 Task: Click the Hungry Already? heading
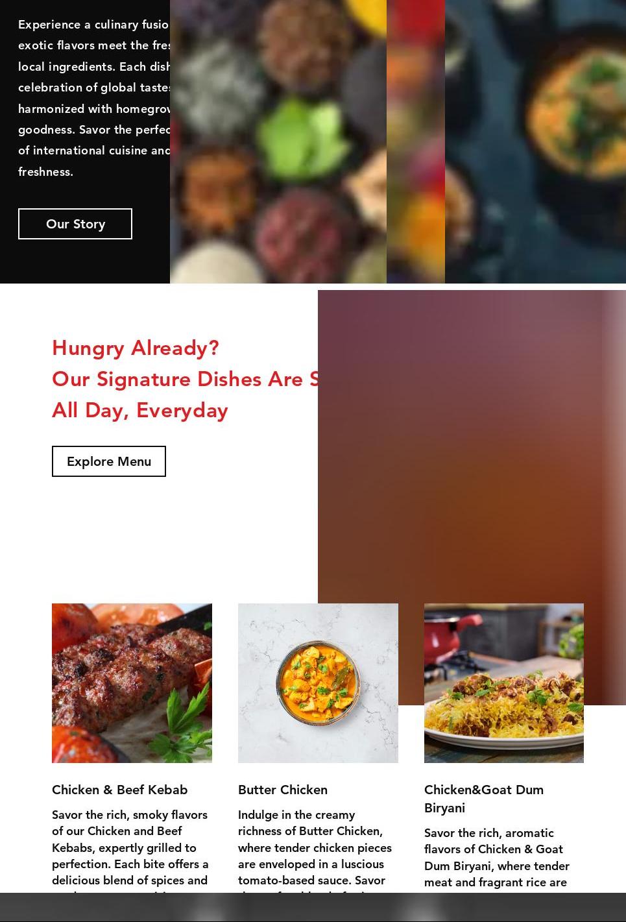[136, 348]
